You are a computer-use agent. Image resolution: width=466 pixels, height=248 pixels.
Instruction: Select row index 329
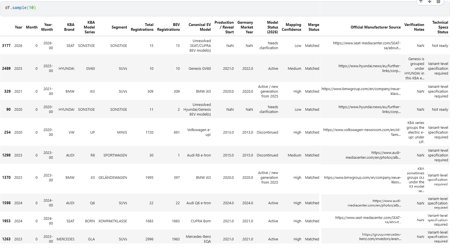coord(7,91)
